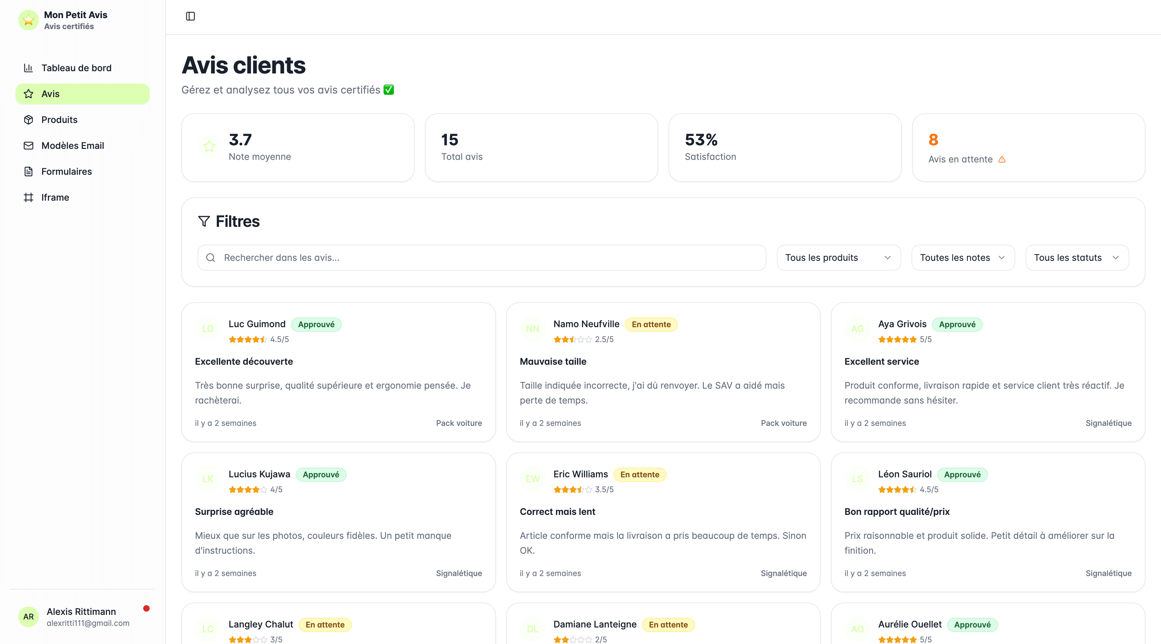1161x644 pixels.
Task: Open the Tous les produits dropdown
Action: (838, 258)
